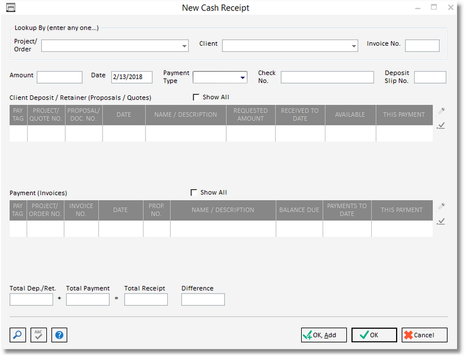The image size is (465, 357).
Task: Click REQUESTED AMOUNT column header
Action: [251, 115]
